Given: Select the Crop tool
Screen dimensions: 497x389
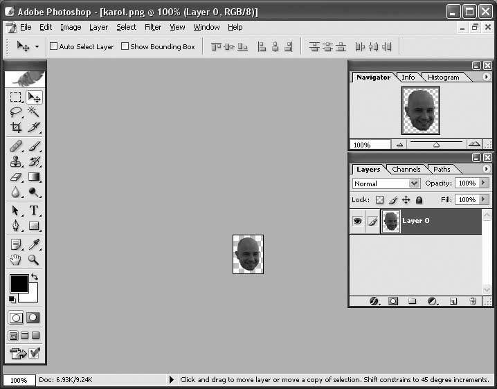Looking at the screenshot, I should tap(15, 127).
